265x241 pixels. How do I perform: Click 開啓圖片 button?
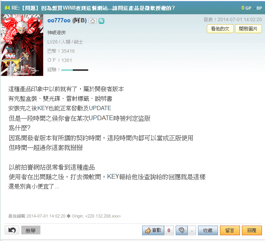tap(248, 29)
